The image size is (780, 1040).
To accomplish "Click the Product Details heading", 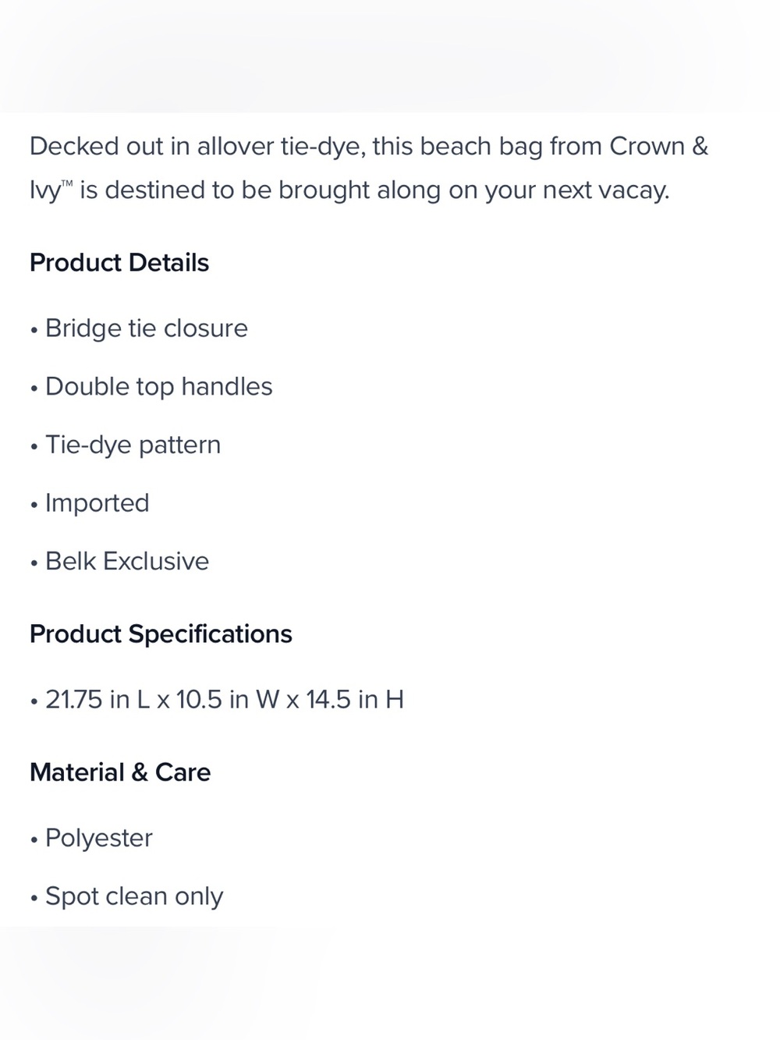I will [x=119, y=263].
